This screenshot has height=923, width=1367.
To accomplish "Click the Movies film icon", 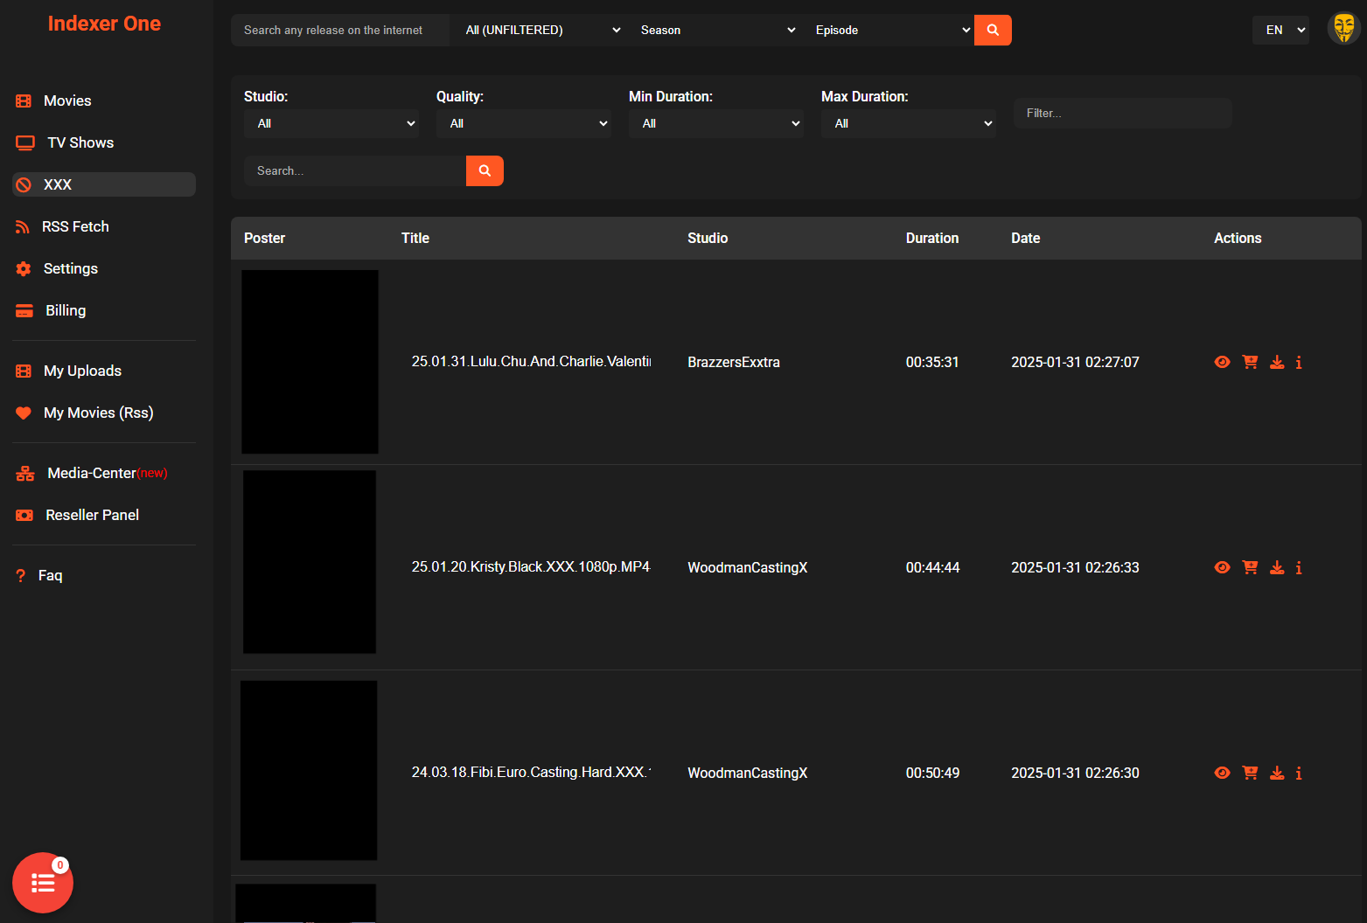I will [24, 101].
